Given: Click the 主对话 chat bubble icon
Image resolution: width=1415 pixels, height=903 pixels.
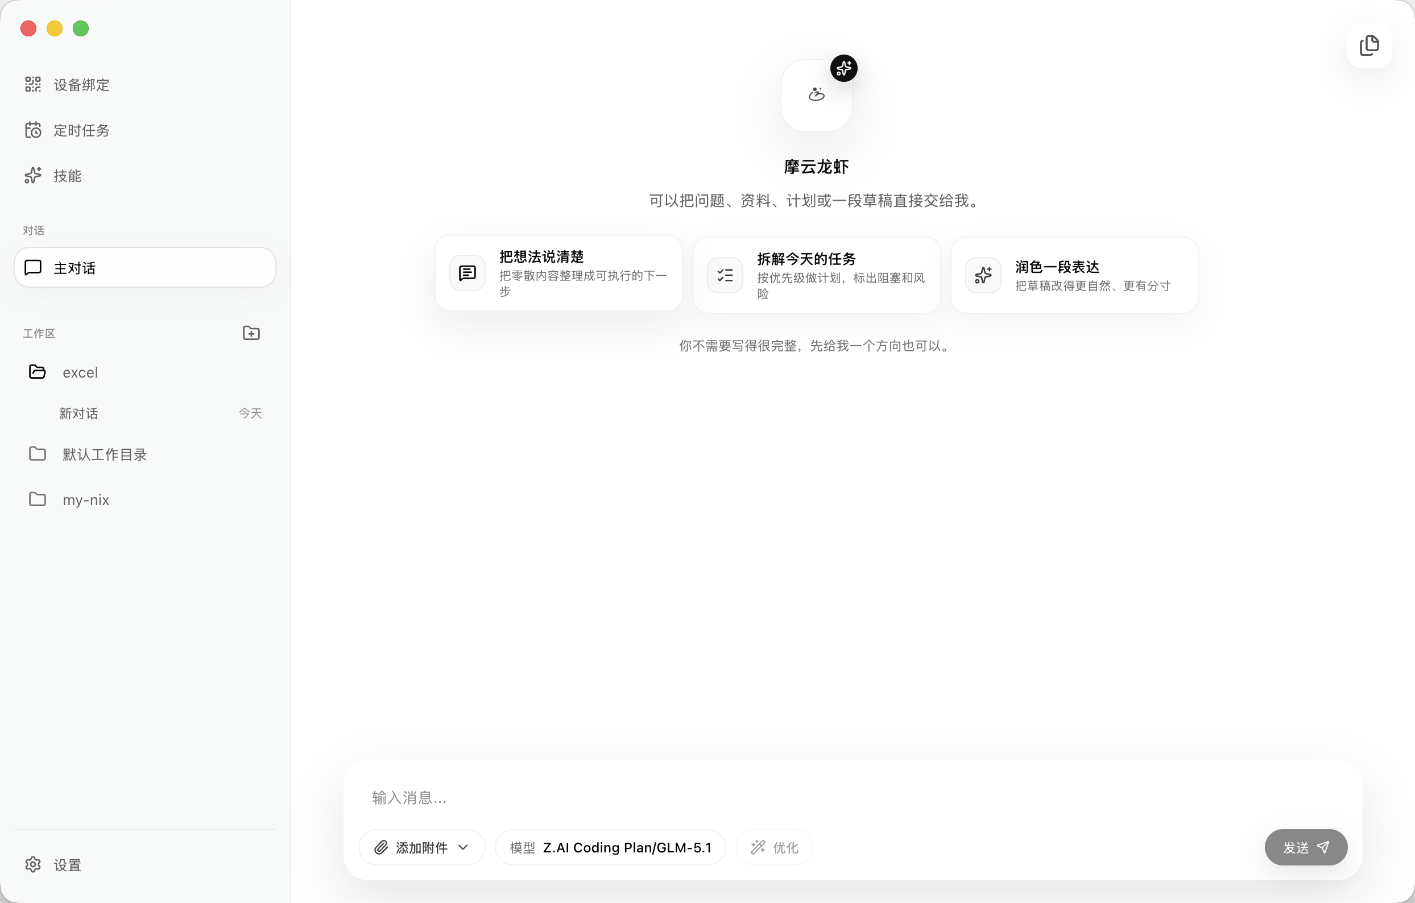Looking at the screenshot, I should click(33, 267).
